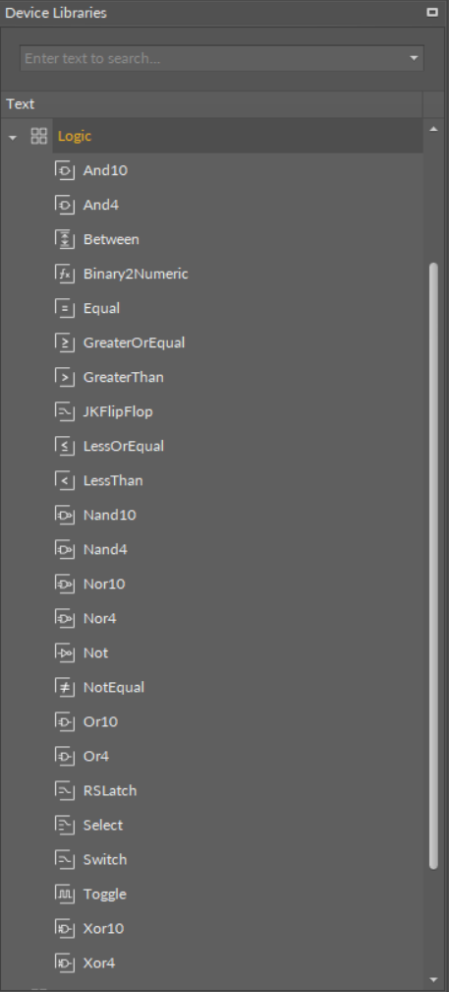Click the scroll down arrow
The width and height of the screenshot is (449, 992).
click(433, 979)
